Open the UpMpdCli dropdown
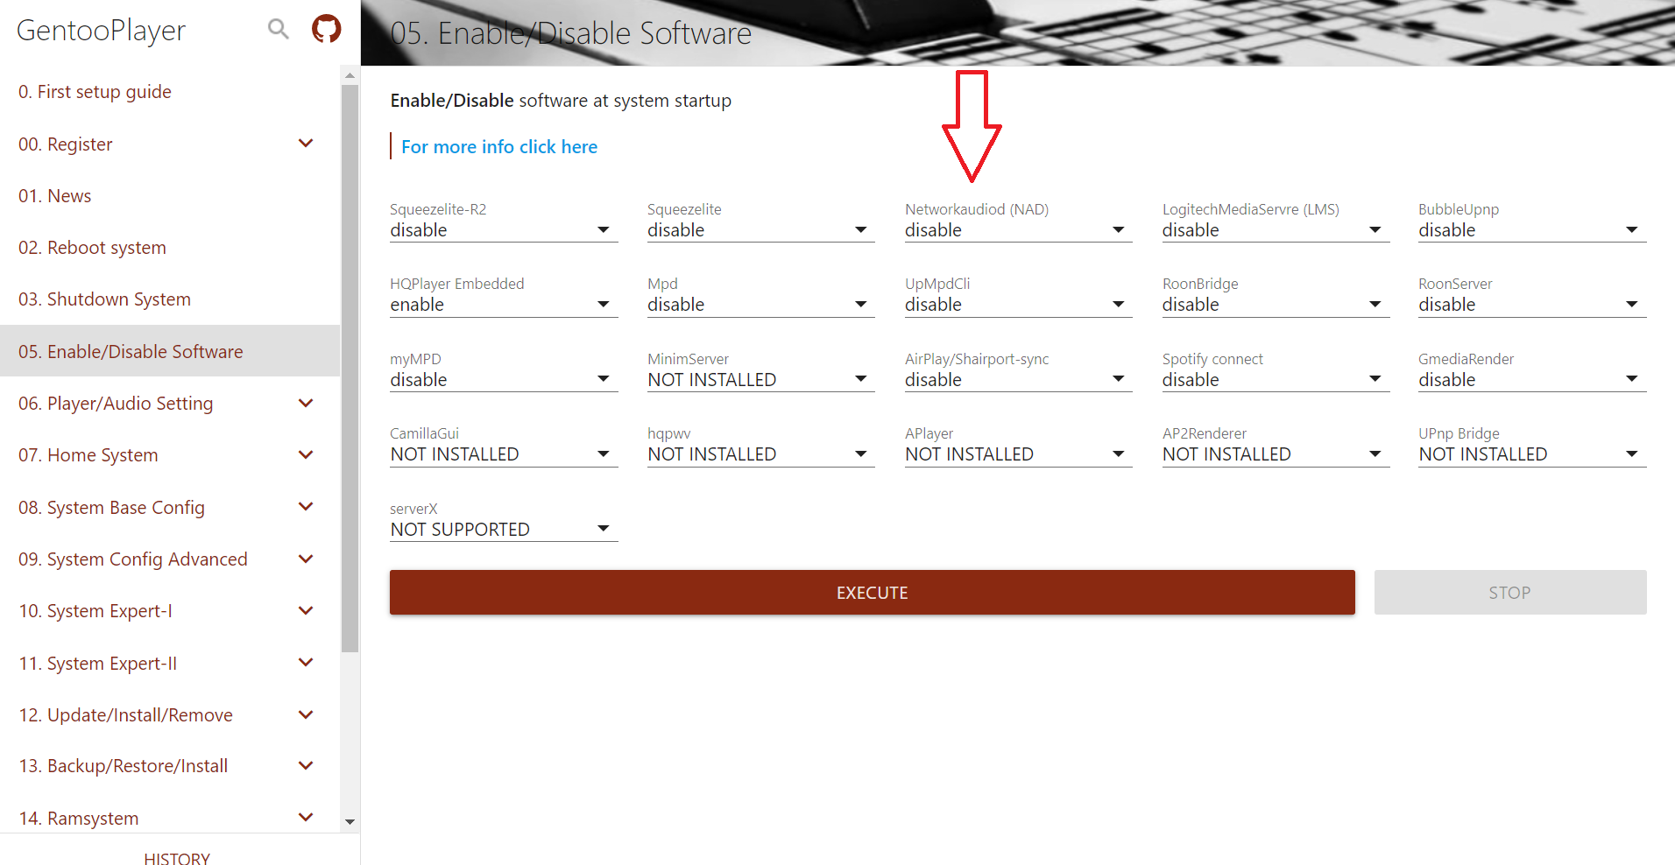Screen dimensions: 1675x865 (x=1018, y=305)
